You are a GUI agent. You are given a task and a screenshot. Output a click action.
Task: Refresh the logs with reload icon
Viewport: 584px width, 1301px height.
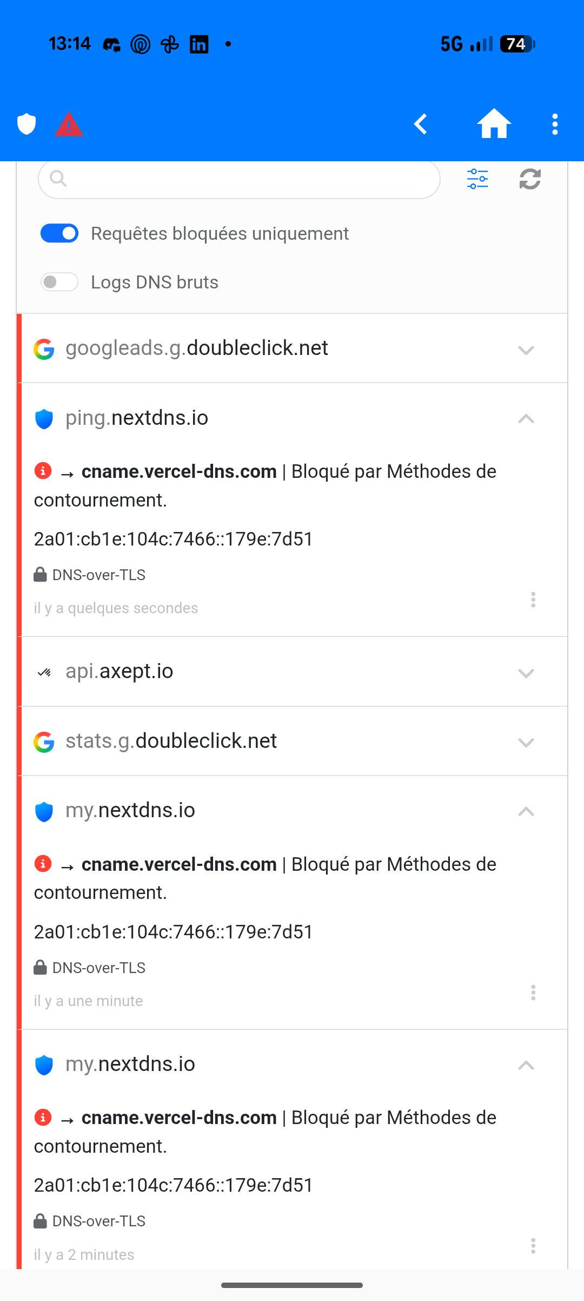click(x=530, y=179)
